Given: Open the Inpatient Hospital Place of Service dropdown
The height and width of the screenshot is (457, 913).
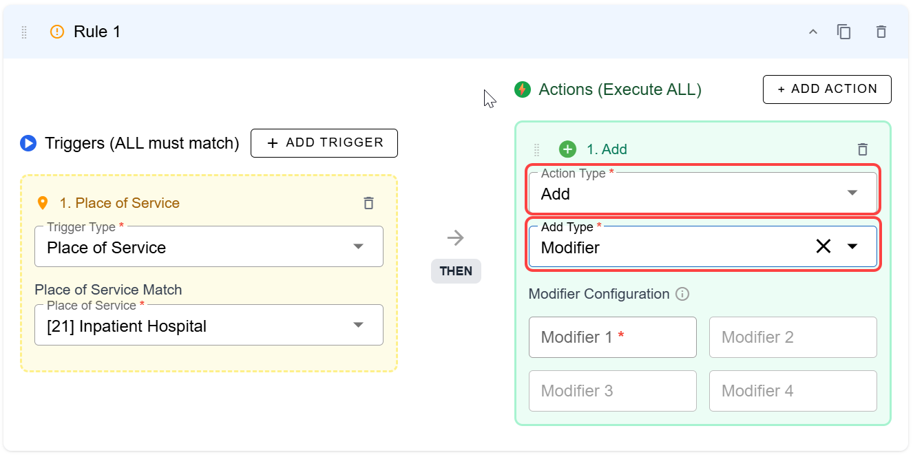Looking at the screenshot, I should [209, 326].
